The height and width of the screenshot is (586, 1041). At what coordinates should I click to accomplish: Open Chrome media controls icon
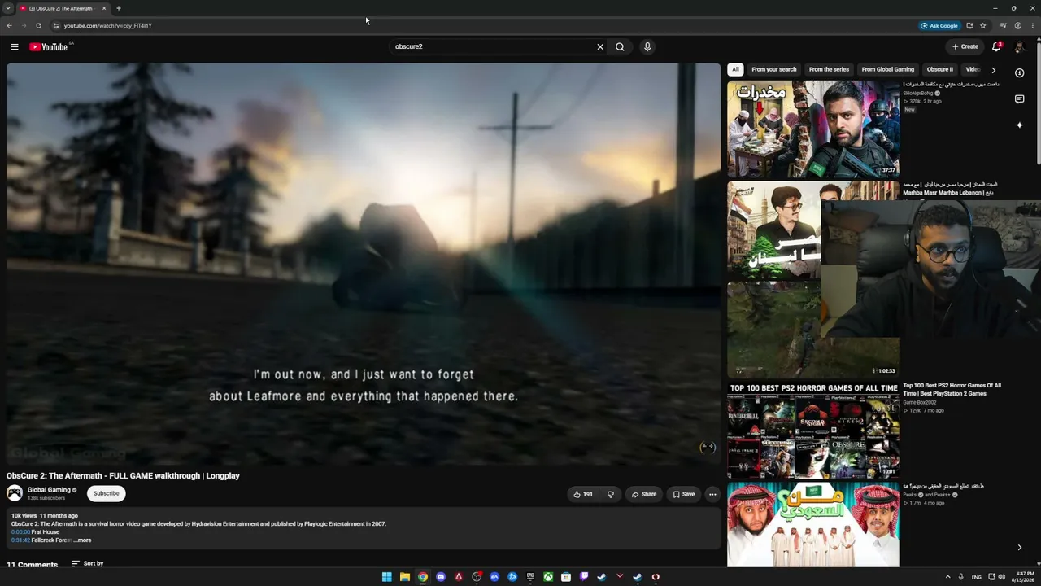pos(1003,25)
